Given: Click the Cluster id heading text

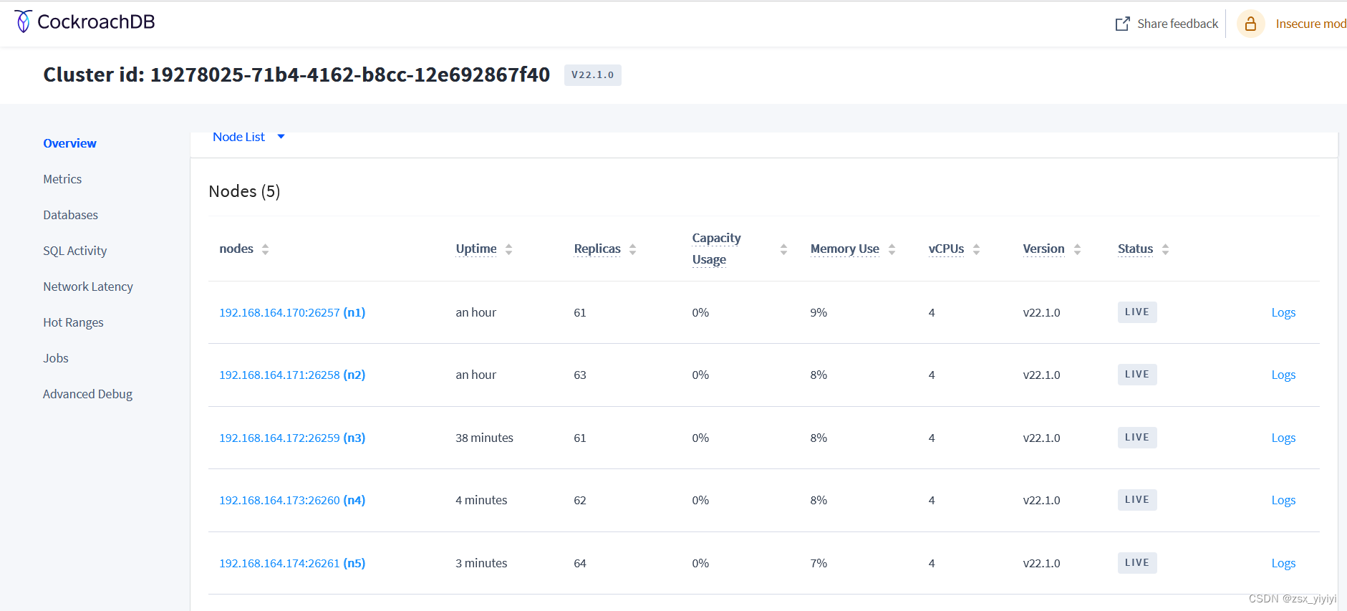Looking at the screenshot, I should [x=296, y=74].
